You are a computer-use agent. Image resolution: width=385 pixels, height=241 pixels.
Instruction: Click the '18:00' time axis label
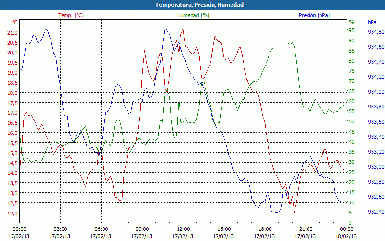(265, 229)
